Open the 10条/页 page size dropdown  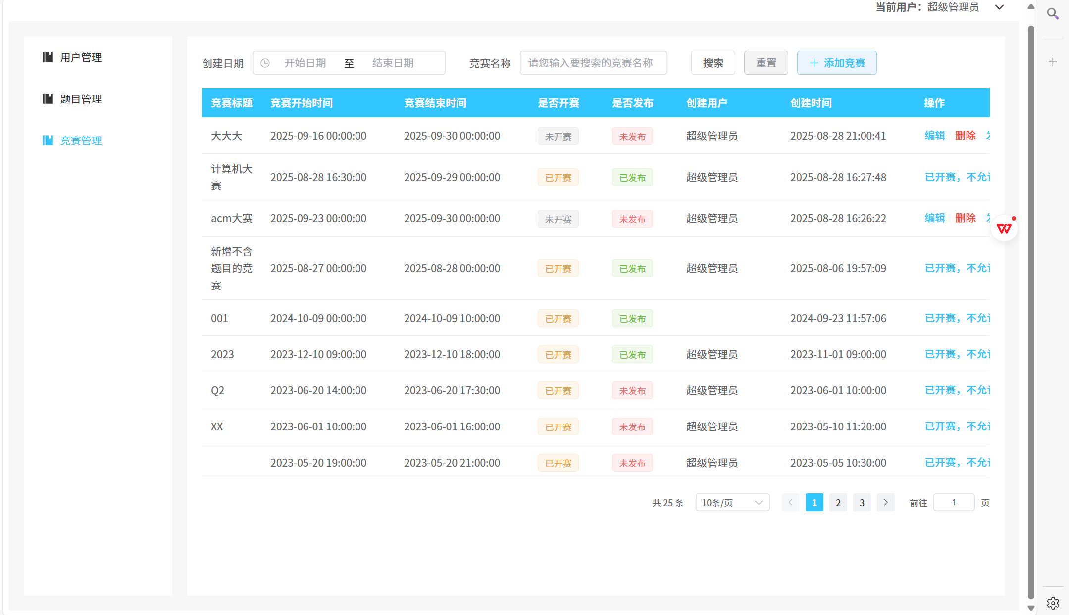click(x=732, y=503)
